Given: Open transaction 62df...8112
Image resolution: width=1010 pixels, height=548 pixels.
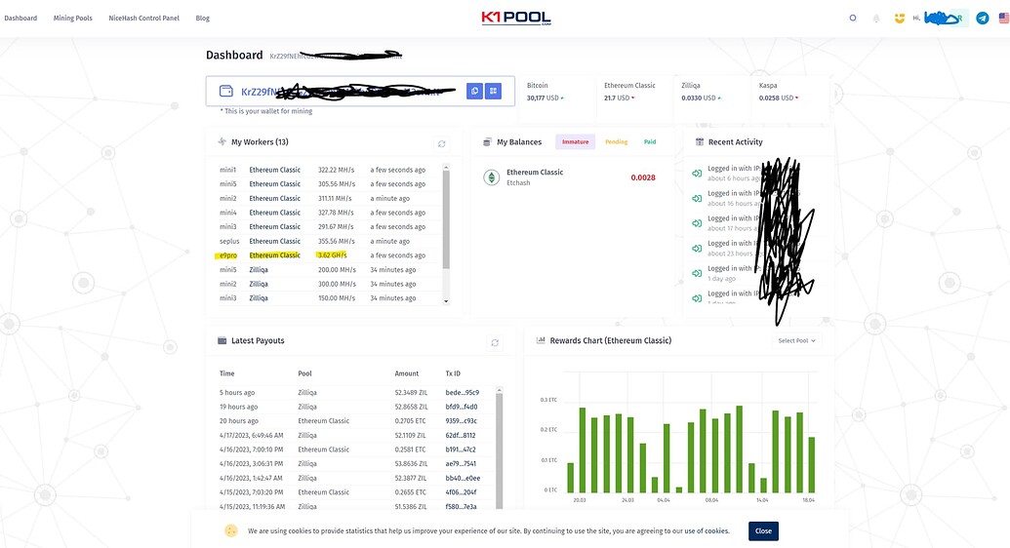Looking at the screenshot, I should [x=461, y=435].
